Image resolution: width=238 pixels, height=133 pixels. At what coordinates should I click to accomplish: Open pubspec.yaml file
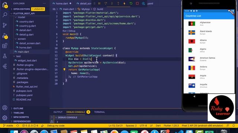pos(24,95)
